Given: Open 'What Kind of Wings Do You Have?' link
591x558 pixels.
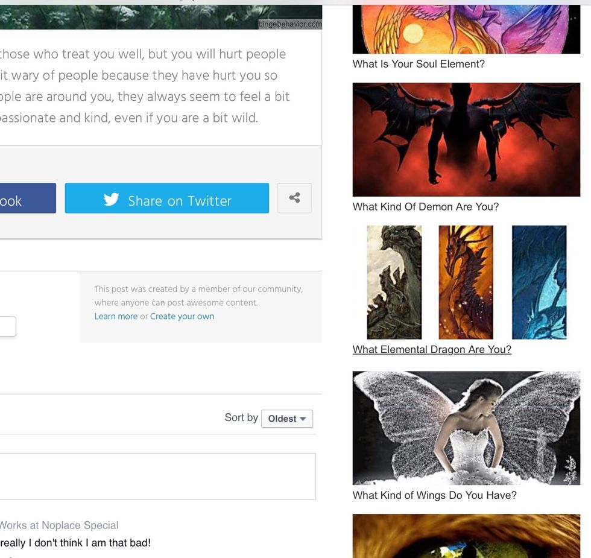Looking at the screenshot, I should pyautogui.click(x=435, y=495).
